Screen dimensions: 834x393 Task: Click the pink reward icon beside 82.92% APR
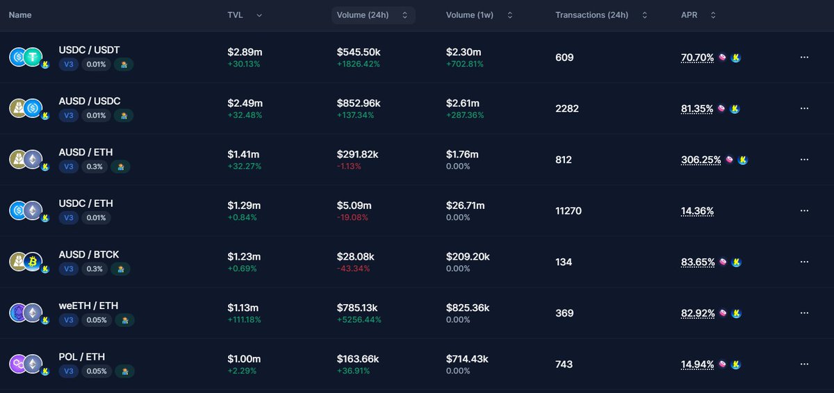[x=722, y=313]
